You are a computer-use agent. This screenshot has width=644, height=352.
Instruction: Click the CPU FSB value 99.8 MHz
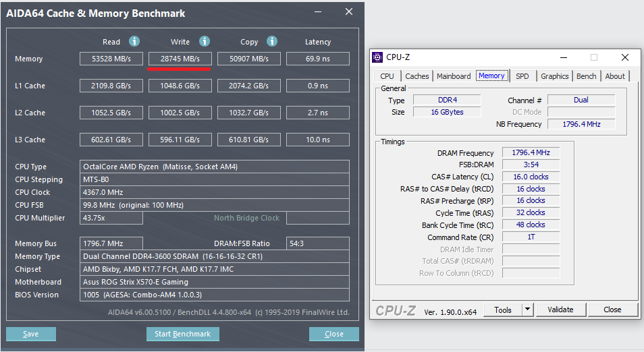tap(215, 205)
